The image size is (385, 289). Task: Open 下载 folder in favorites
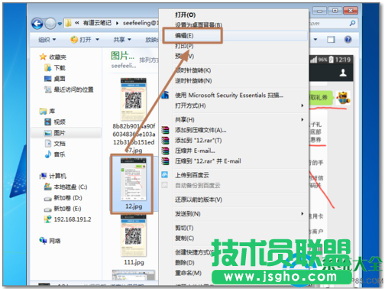pos(55,68)
